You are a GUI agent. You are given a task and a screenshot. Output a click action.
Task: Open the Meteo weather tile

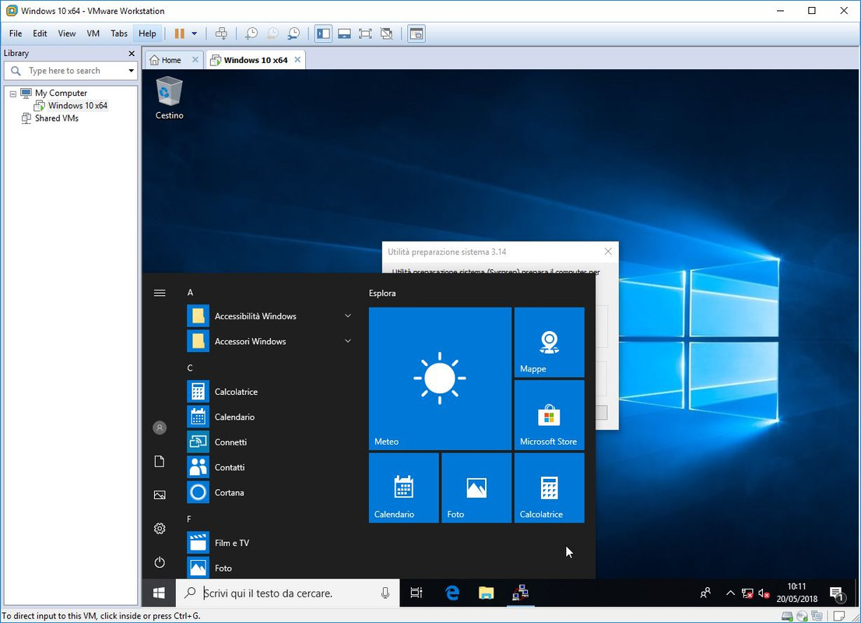pos(440,378)
